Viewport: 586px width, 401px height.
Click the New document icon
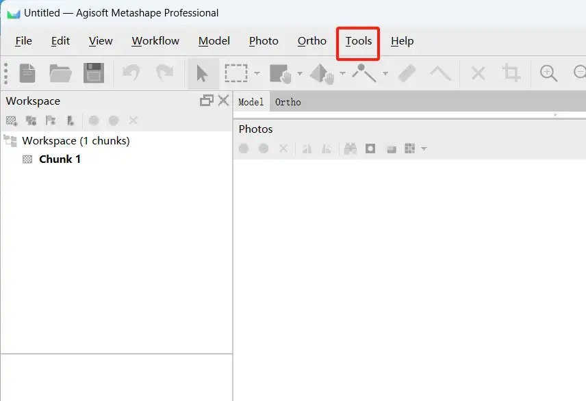coord(27,73)
